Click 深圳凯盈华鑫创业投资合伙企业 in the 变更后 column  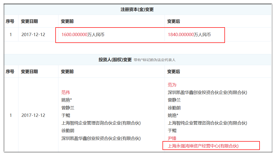207,92
